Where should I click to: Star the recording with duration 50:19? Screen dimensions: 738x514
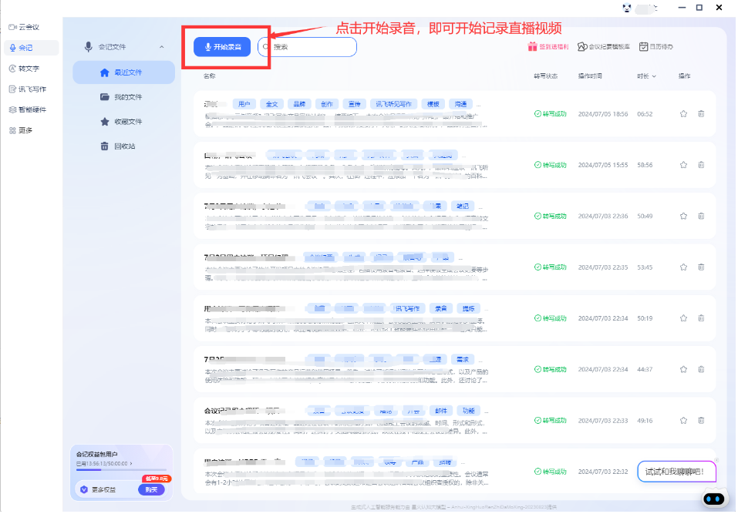683,318
